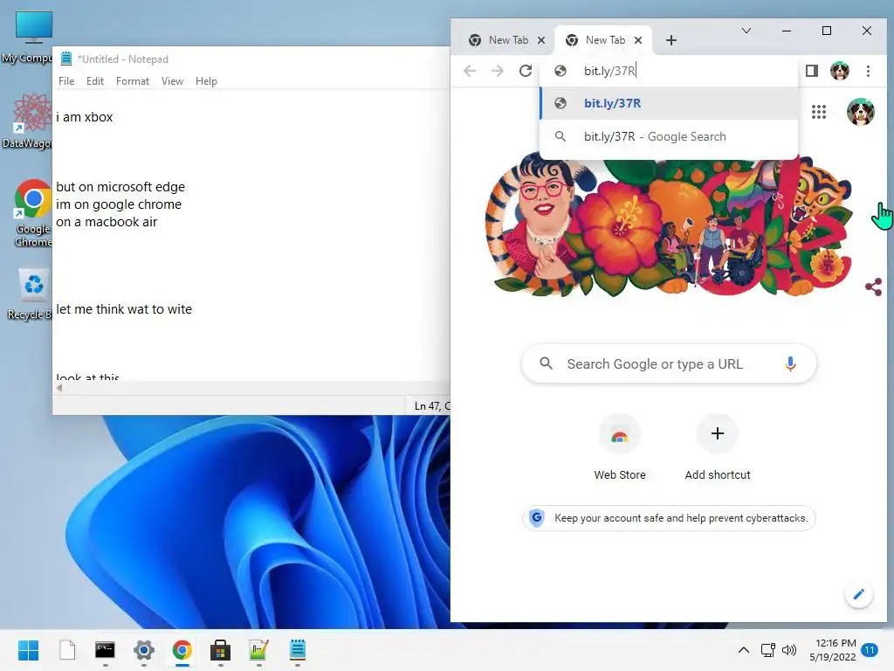The height and width of the screenshot is (671, 894).
Task: Choose bit.ly/37R - Google Search suggestion
Action: coord(669,136)
